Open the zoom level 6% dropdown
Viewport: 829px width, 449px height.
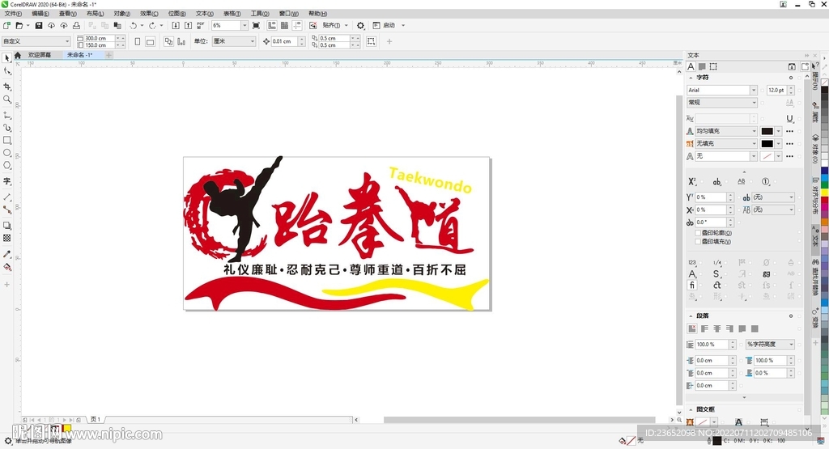(244, 25)
